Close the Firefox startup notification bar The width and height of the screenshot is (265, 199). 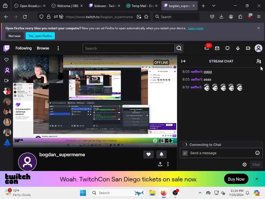(259, 28)
